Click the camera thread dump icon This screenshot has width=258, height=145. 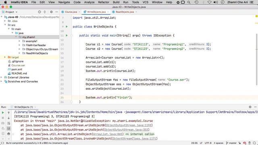coord(3,123)
